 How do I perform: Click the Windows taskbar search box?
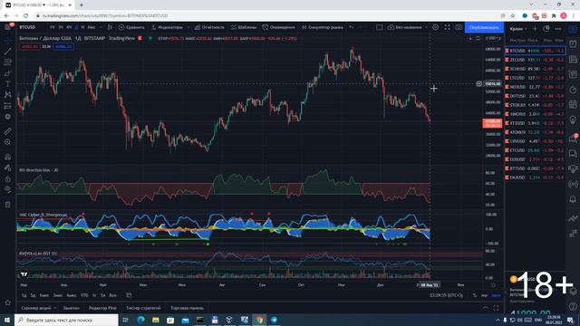click(66, 320)
